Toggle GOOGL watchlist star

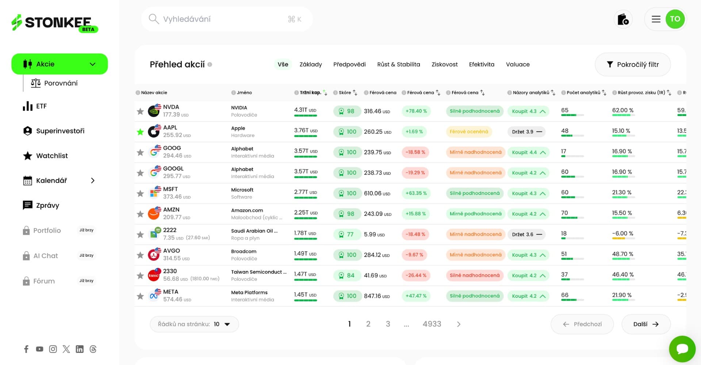pyautogui.click(x=140, y=173)
